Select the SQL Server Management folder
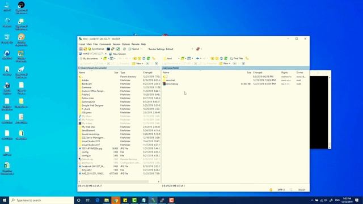The height and width of the screenshot is (204, 363). click(x=93, y=138)
